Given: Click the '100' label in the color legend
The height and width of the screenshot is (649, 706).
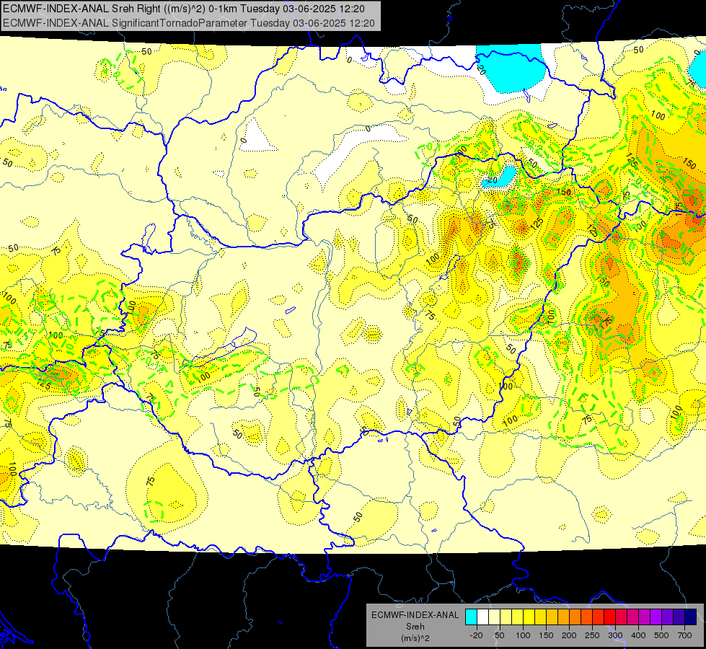Looking at the screenshot, I should (523, 635).
